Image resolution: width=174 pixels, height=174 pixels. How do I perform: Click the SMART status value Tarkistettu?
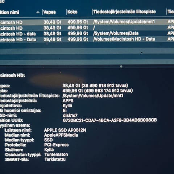(x=55, y=159)
